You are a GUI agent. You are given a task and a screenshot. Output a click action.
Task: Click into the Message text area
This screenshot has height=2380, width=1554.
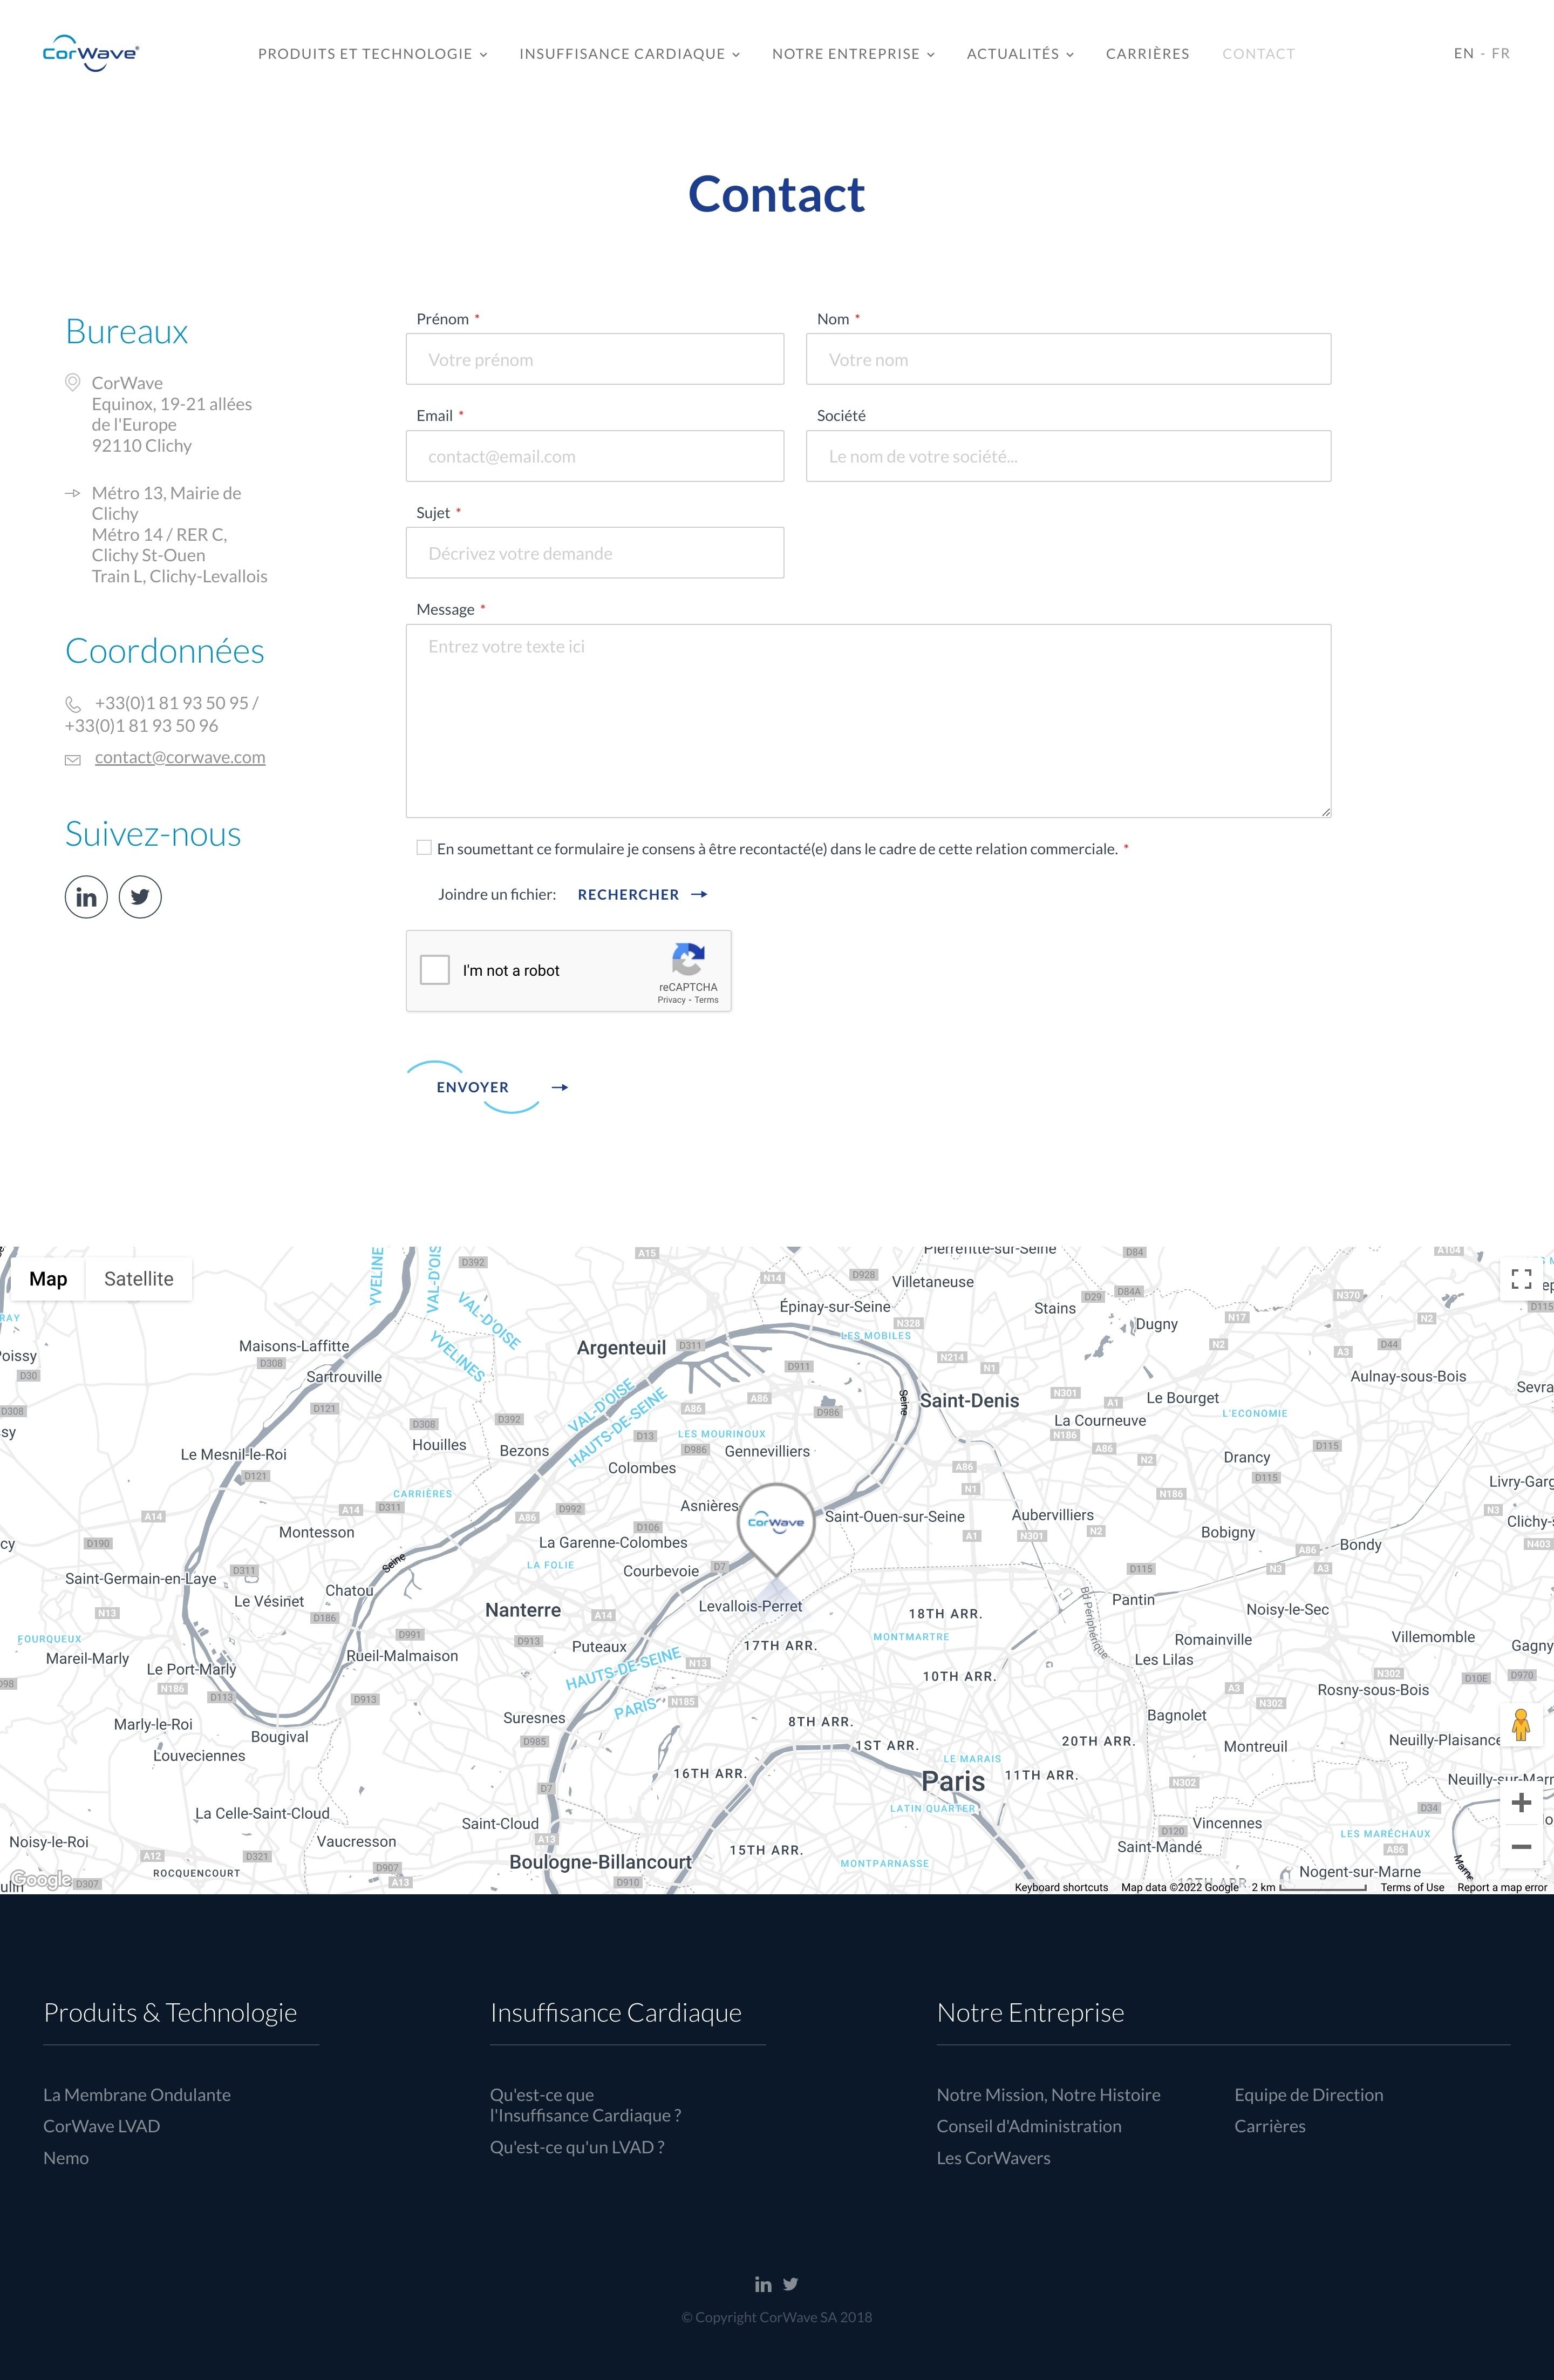pyautogui.click(x=868, y=720)
